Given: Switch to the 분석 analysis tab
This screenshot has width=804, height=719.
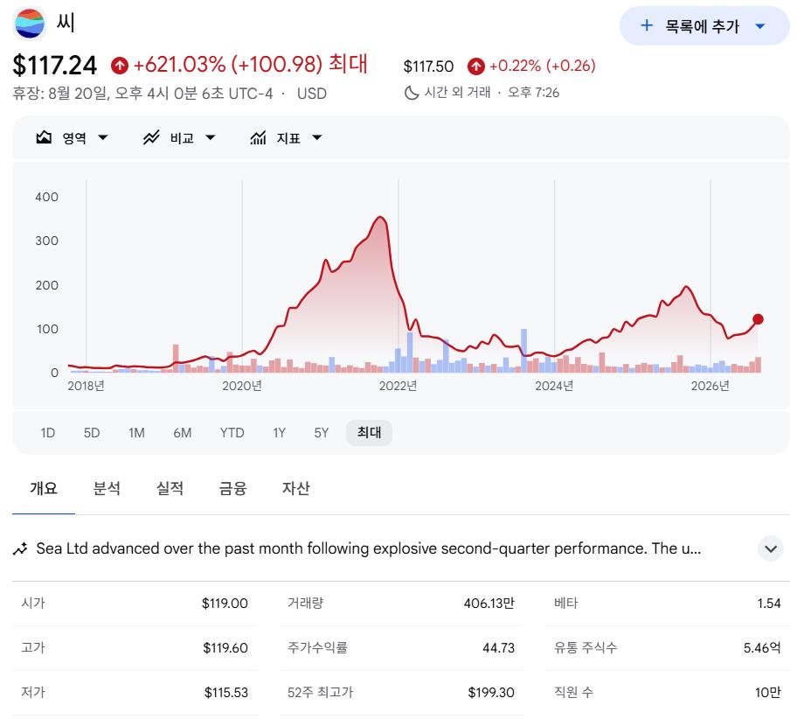Looking at the screenshot, I should 107,488.
